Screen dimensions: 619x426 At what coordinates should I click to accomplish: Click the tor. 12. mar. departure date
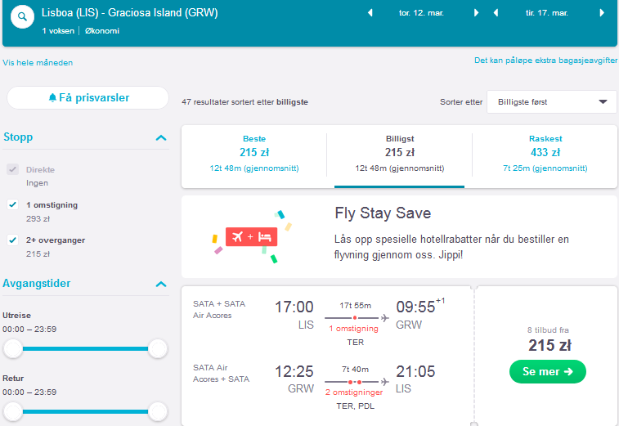(421, 12)
